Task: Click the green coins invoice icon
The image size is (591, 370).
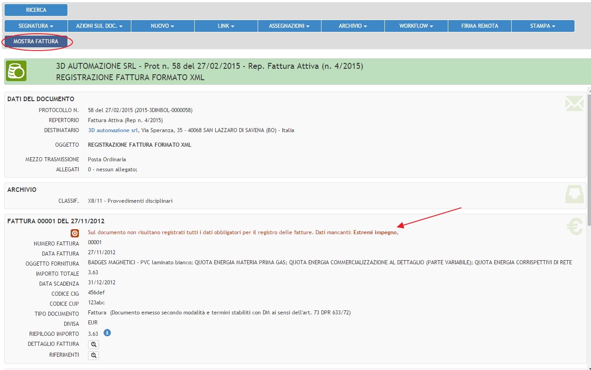Action: point(16,72)
